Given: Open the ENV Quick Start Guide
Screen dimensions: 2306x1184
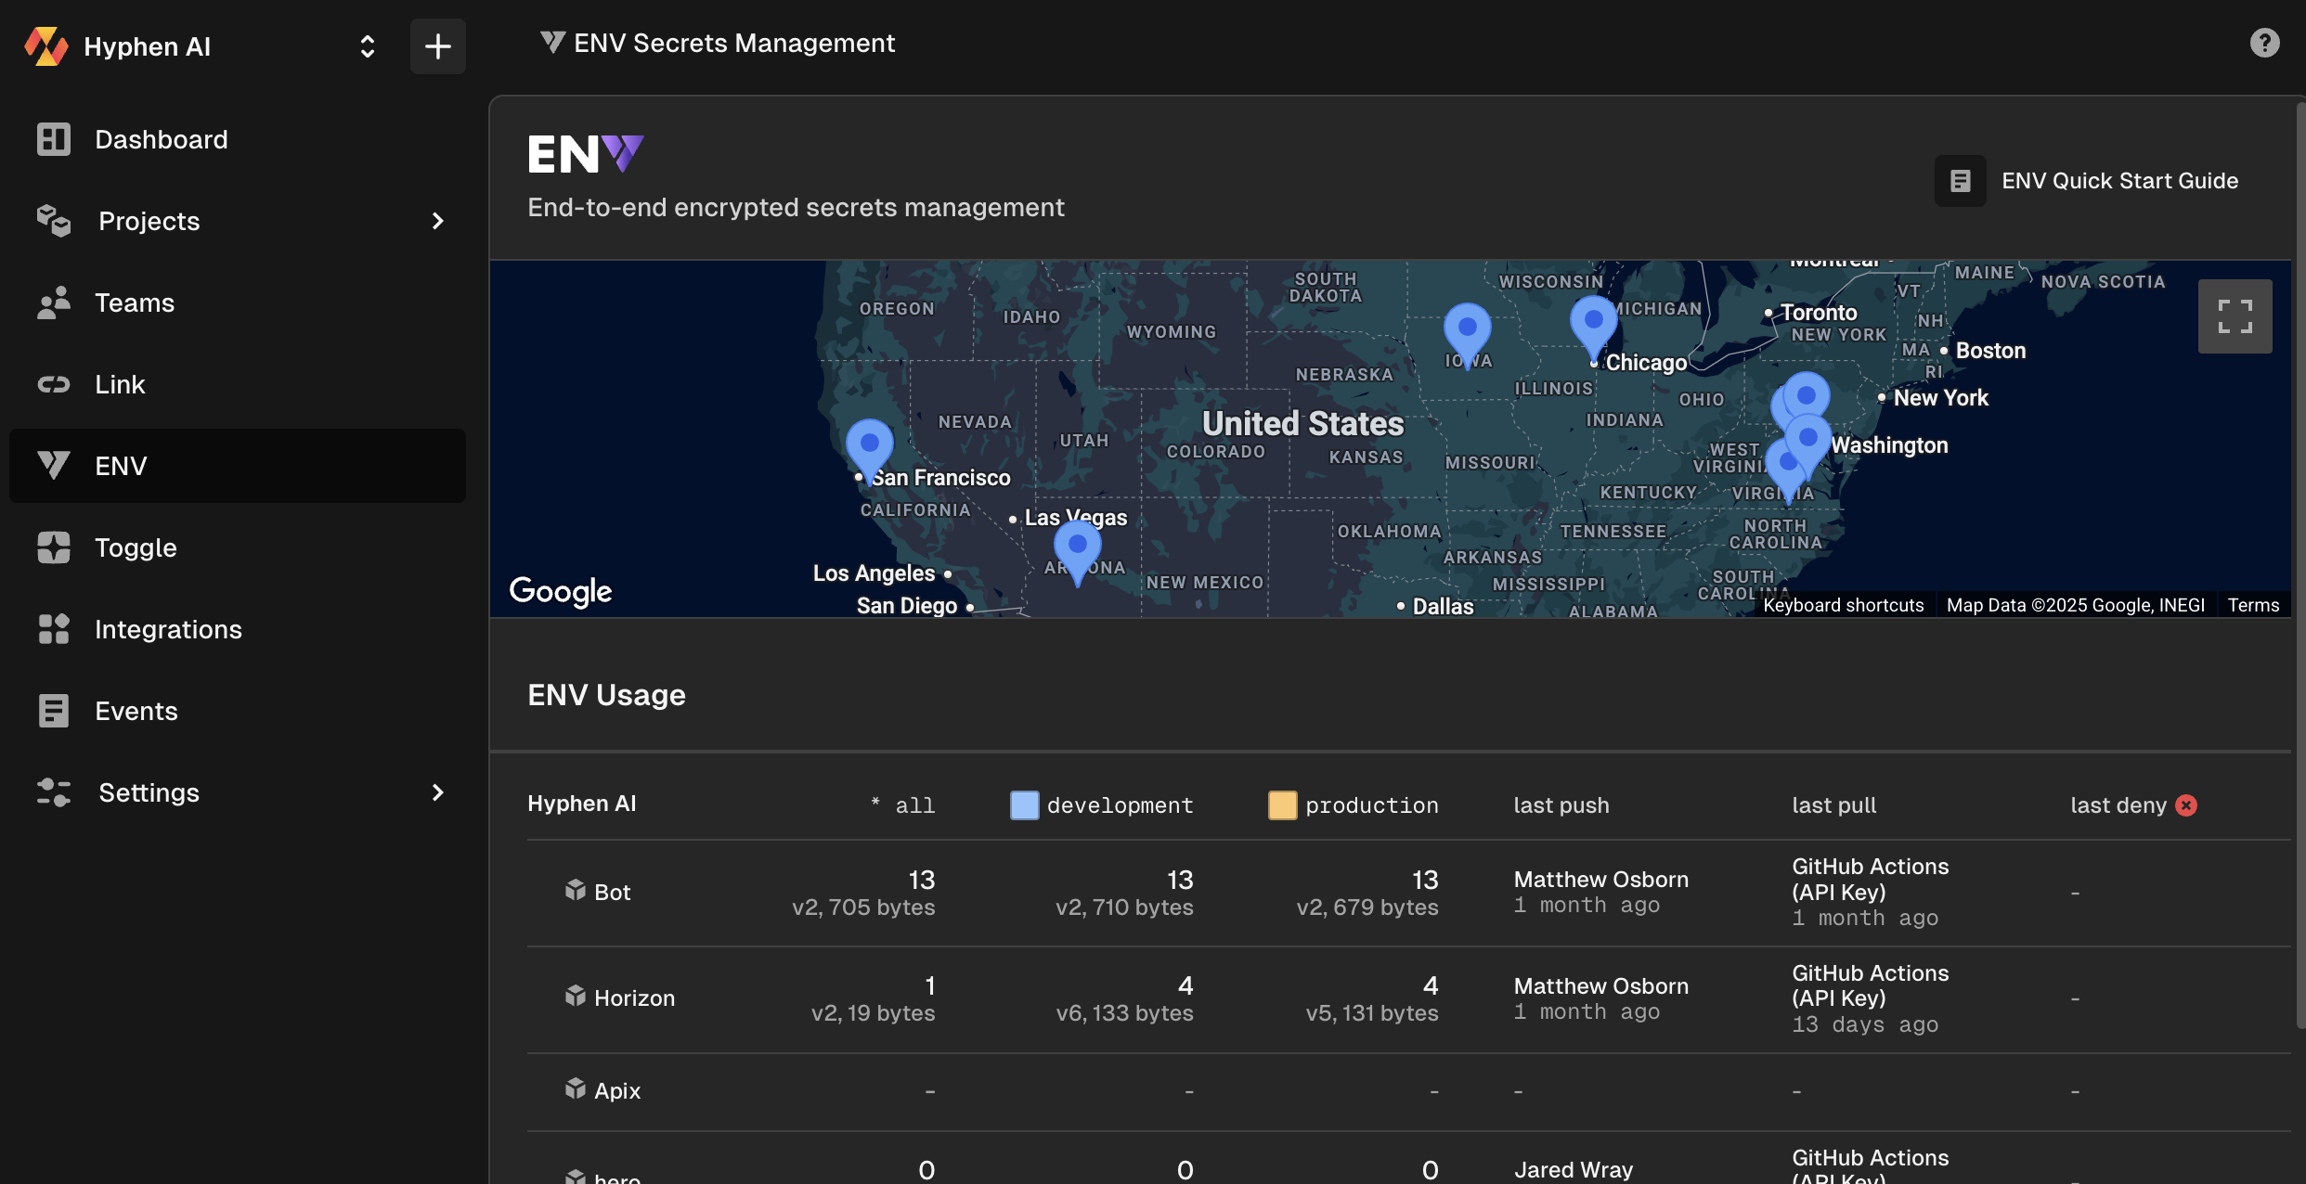Looking at the screenshot, I should pos(2087,181).
